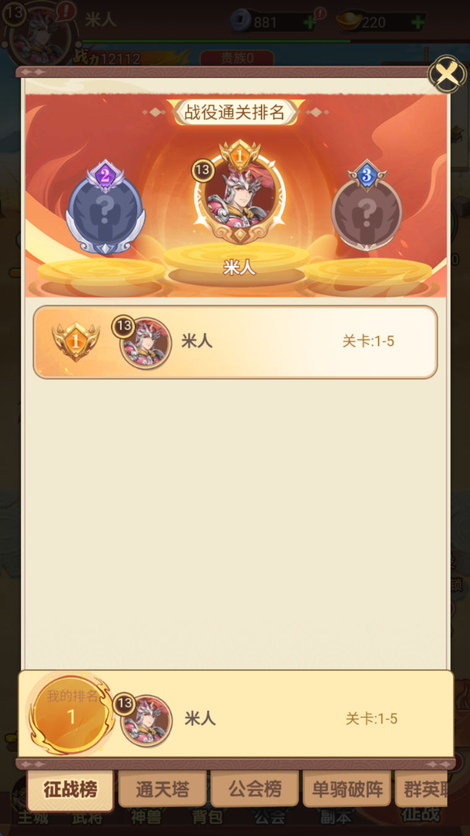This screenshot has height=836, width=470.
Task: Close the campaign ranking popup
Action: (447, 75)
